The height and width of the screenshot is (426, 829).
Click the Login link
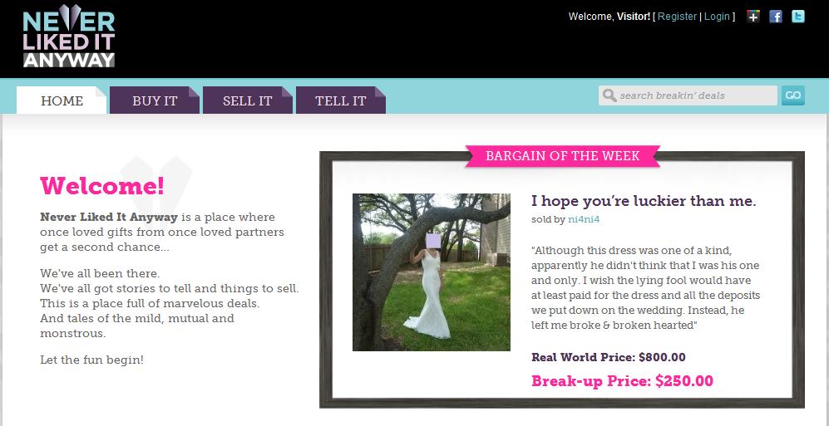click(717, 17)
